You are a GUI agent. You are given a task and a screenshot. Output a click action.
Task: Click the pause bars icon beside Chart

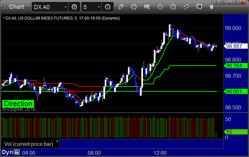pos(5,7)
